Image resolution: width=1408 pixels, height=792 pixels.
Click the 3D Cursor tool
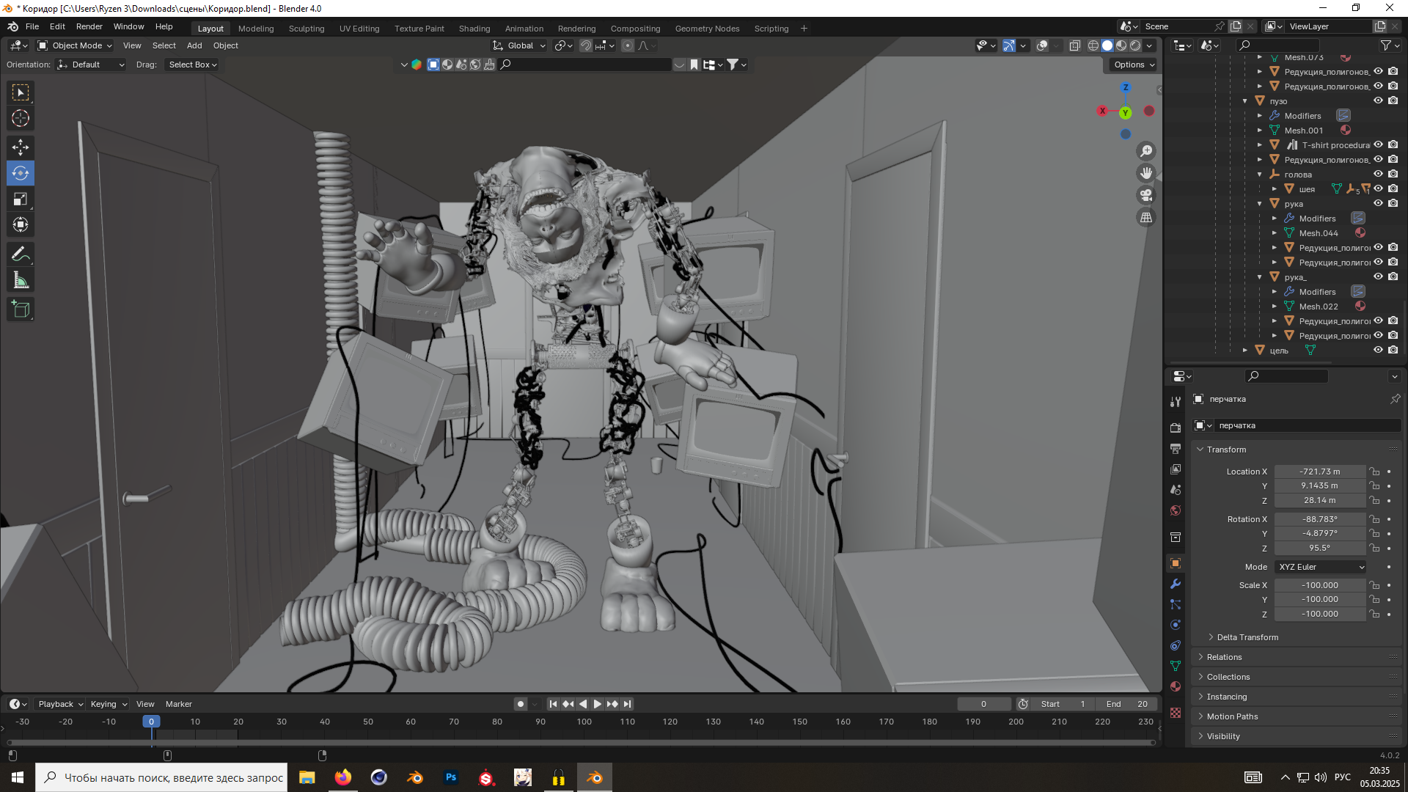21,118
